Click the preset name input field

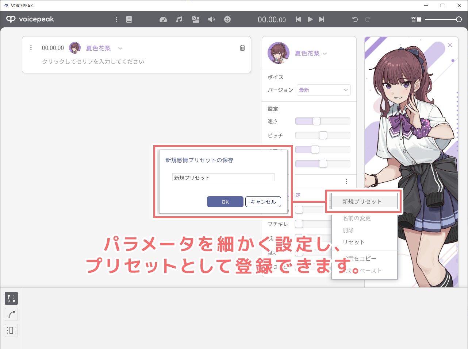223,178
